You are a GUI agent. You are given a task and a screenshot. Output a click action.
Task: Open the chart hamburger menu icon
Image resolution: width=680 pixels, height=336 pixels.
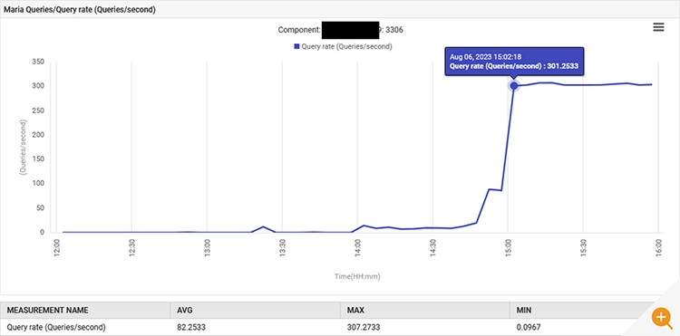pyautogui.click(x=658, y=27)
